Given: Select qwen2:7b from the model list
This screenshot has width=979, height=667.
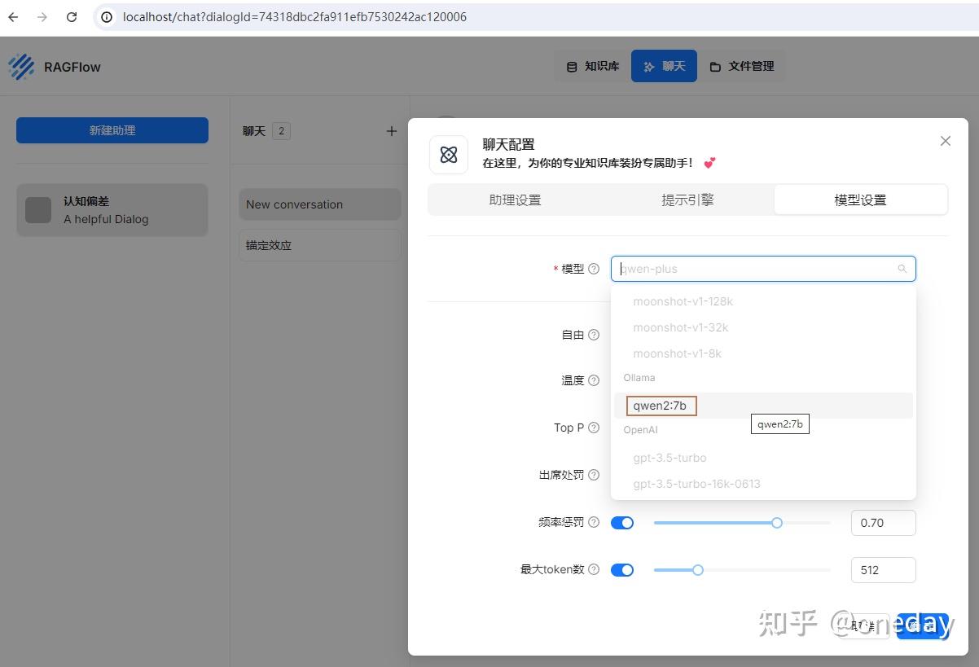Looking at the screenshot, I should pos(660,405).
